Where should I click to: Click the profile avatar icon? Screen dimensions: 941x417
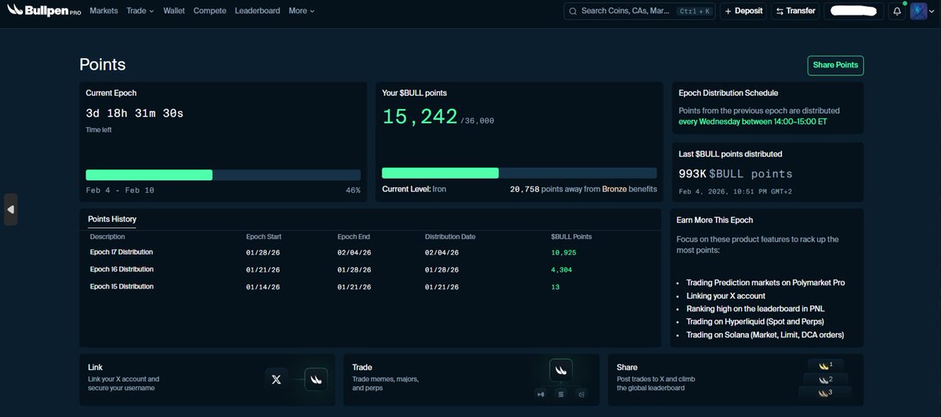918,11
